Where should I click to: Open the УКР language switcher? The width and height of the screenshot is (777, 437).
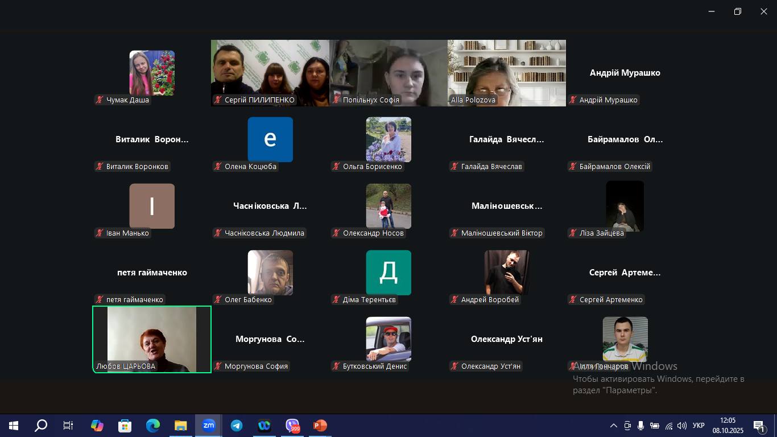[699, 426]
